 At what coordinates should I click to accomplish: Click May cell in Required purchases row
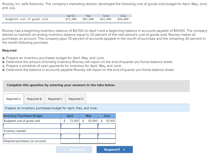pyautogui.click(x=89, y=141)
